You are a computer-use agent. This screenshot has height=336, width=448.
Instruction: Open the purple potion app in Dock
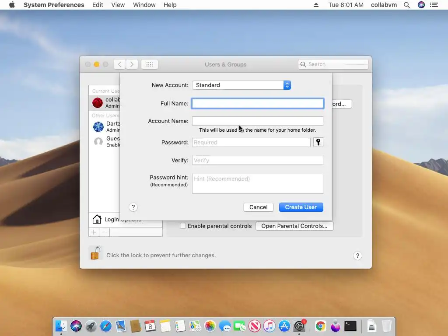336,326
